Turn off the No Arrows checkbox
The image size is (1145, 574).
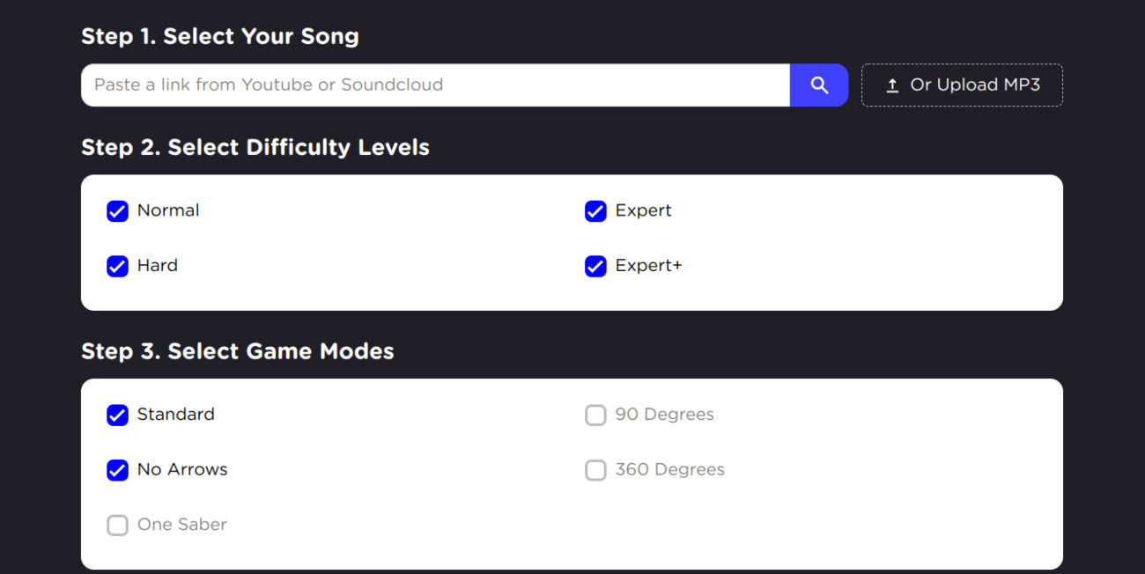tap(117, 470)
